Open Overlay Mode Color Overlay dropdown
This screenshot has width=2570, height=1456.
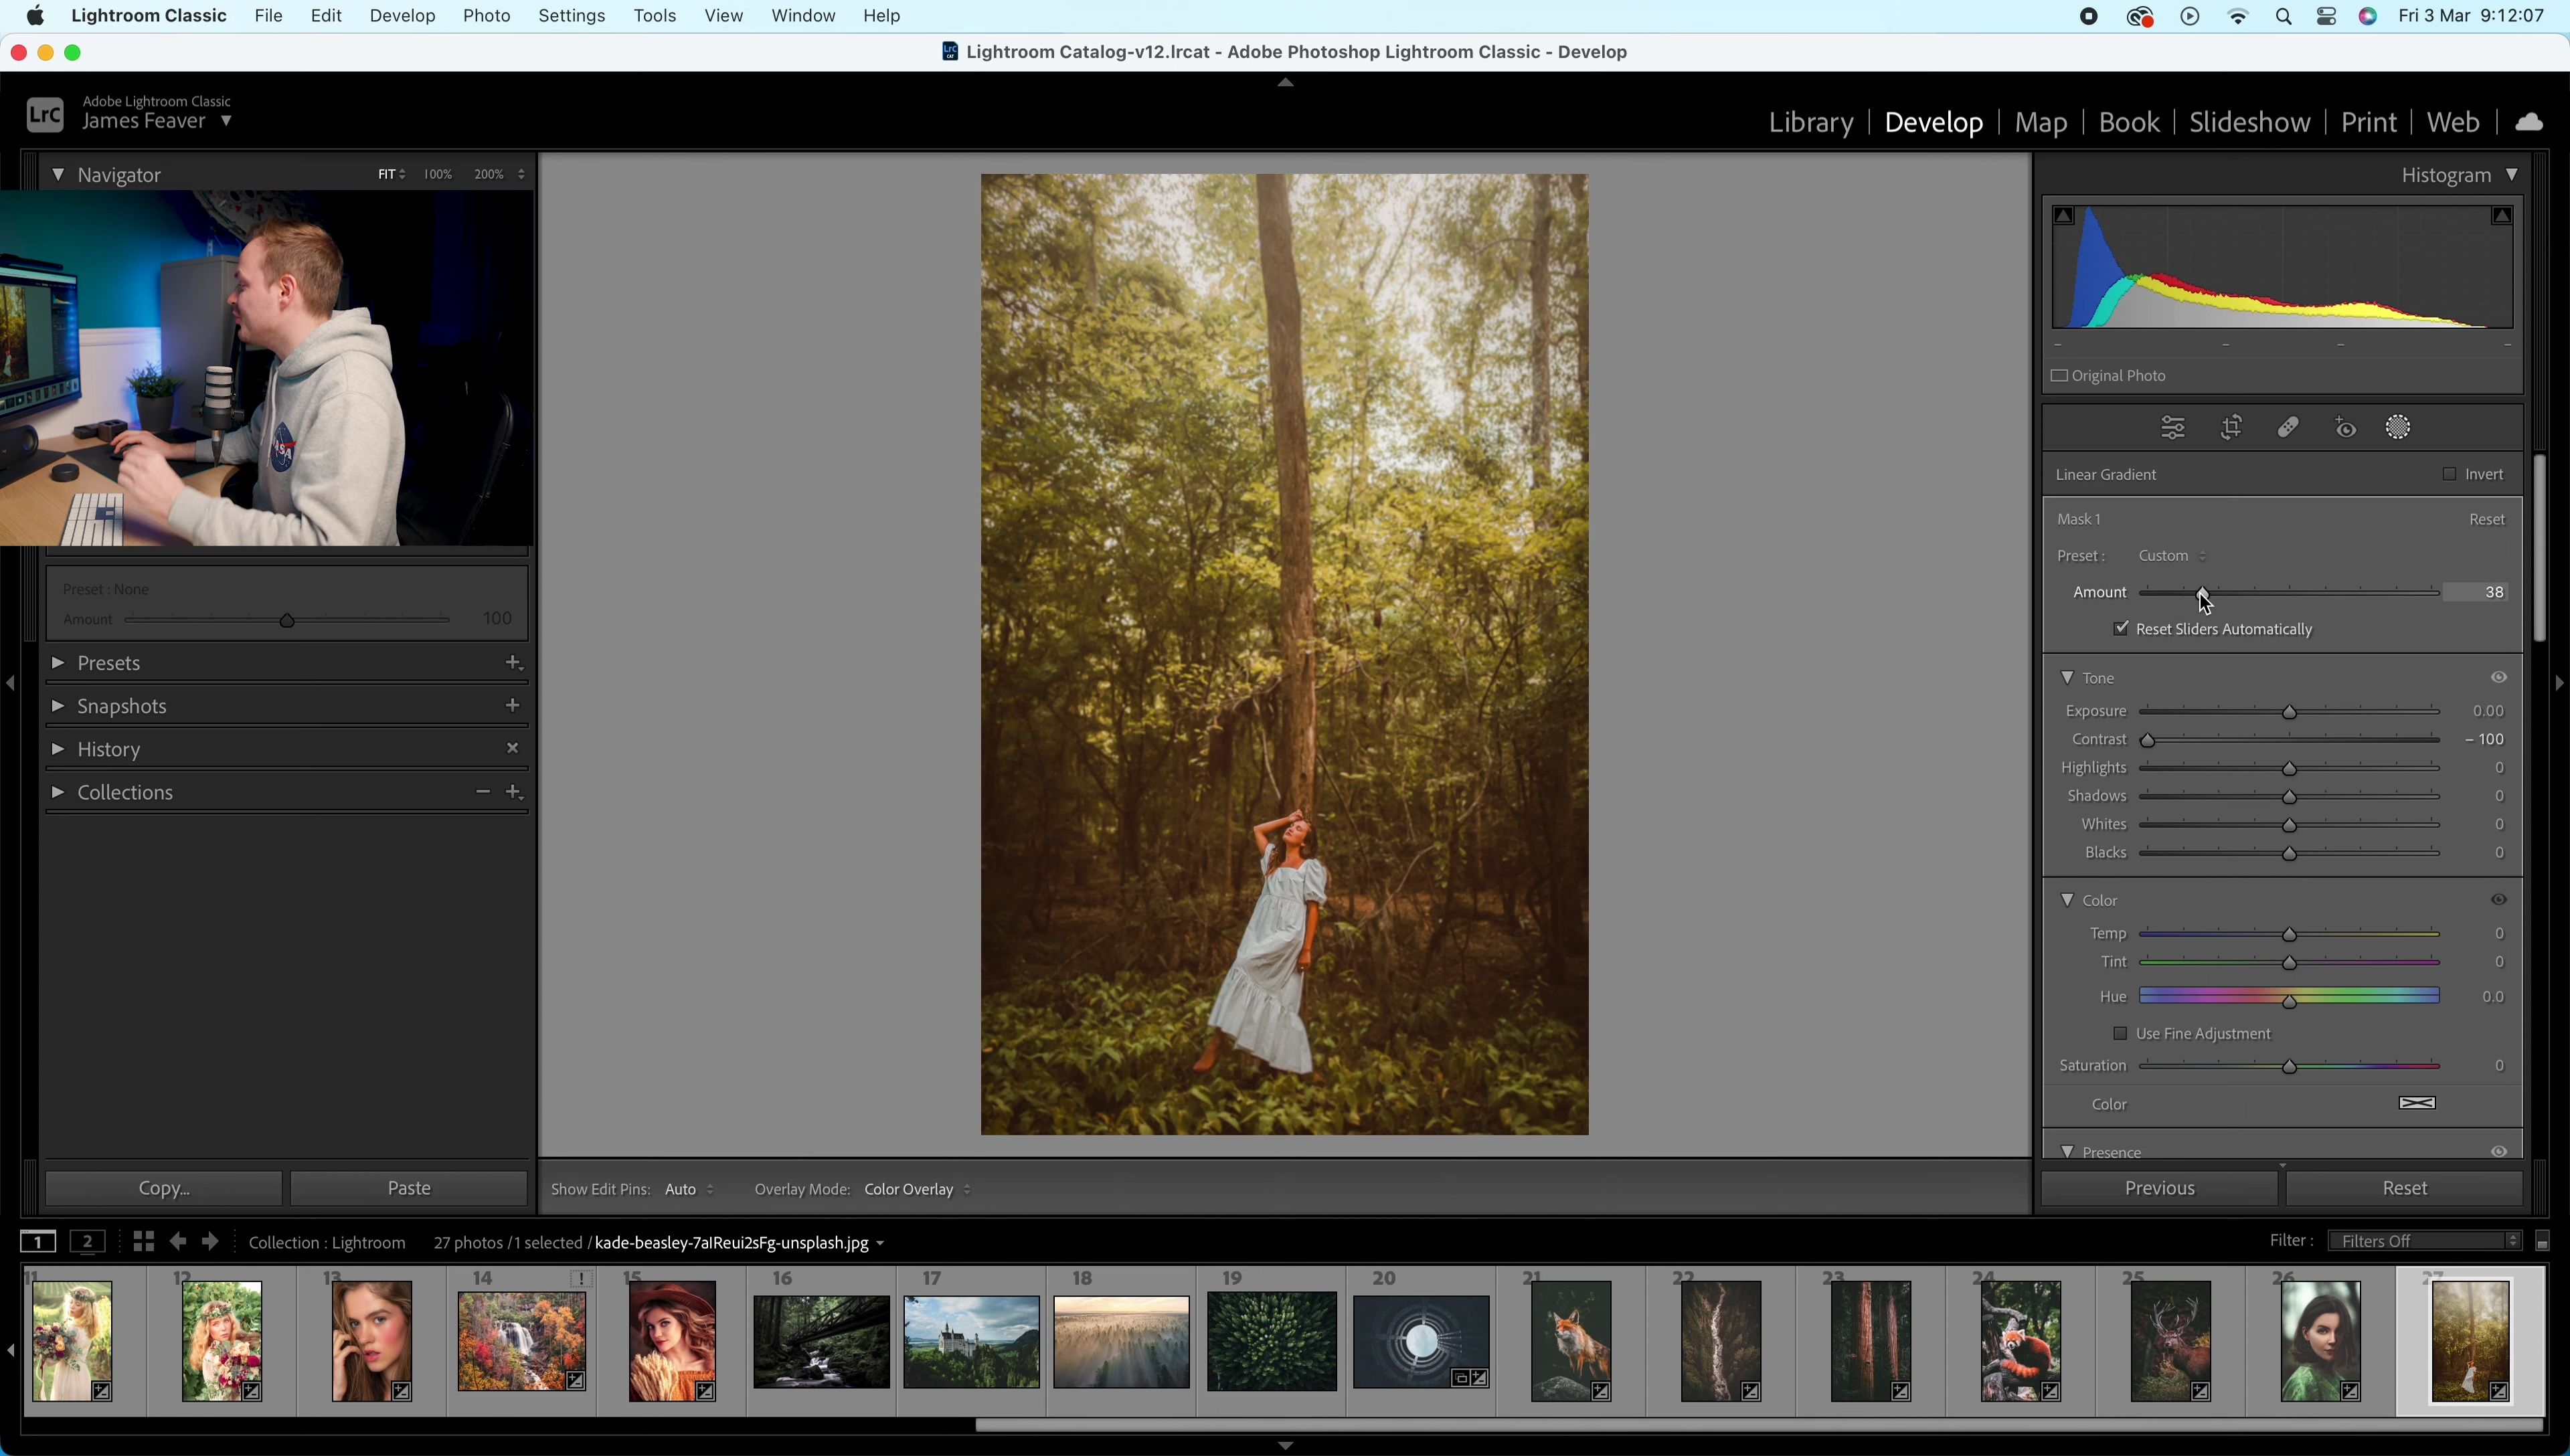pos(917,1189)
